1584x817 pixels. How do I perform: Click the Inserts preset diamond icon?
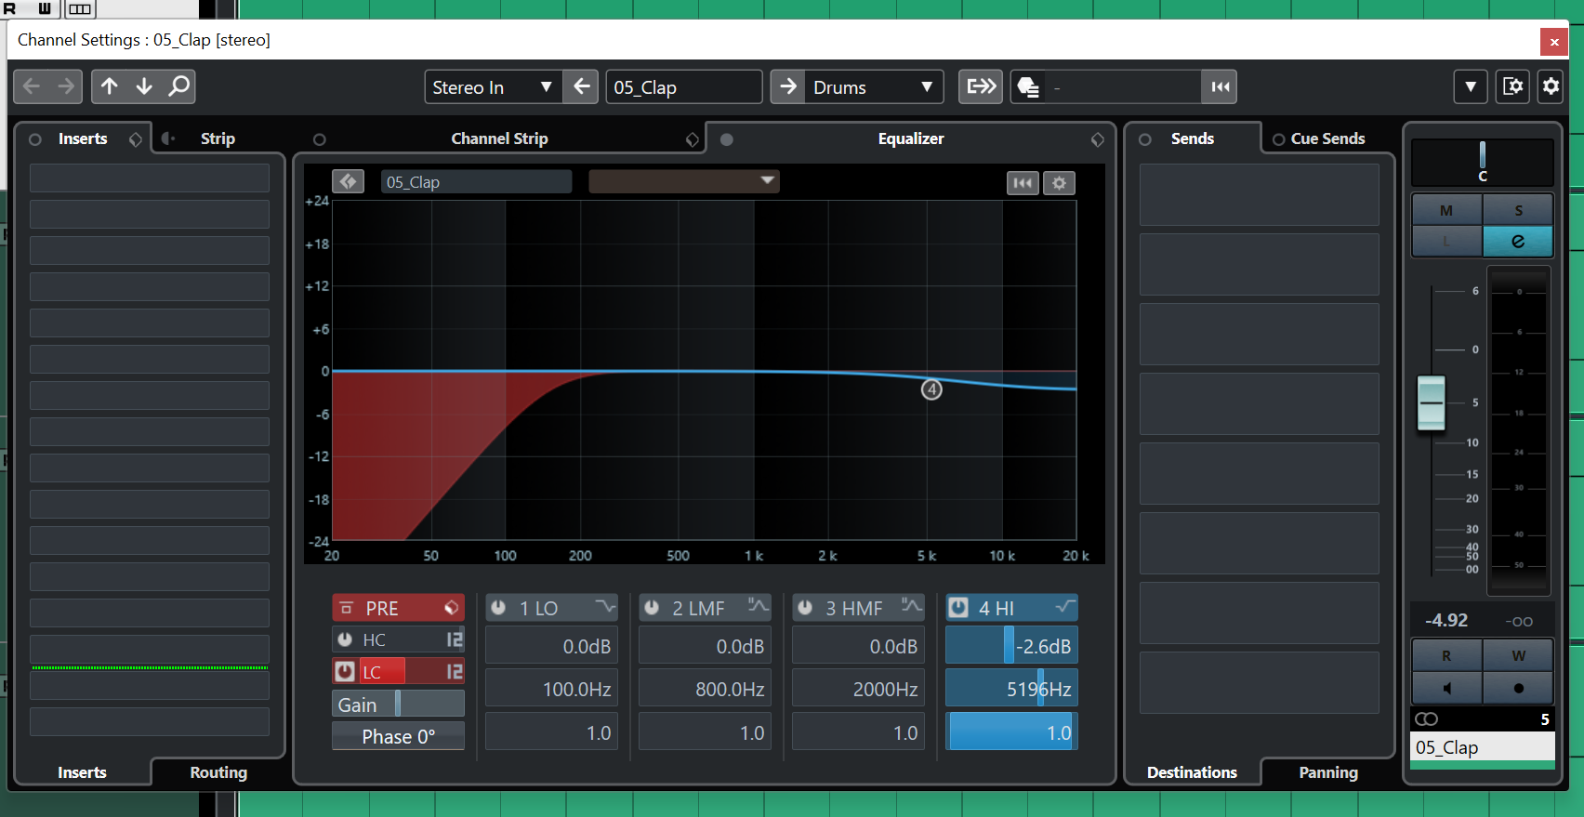[136, 139]
